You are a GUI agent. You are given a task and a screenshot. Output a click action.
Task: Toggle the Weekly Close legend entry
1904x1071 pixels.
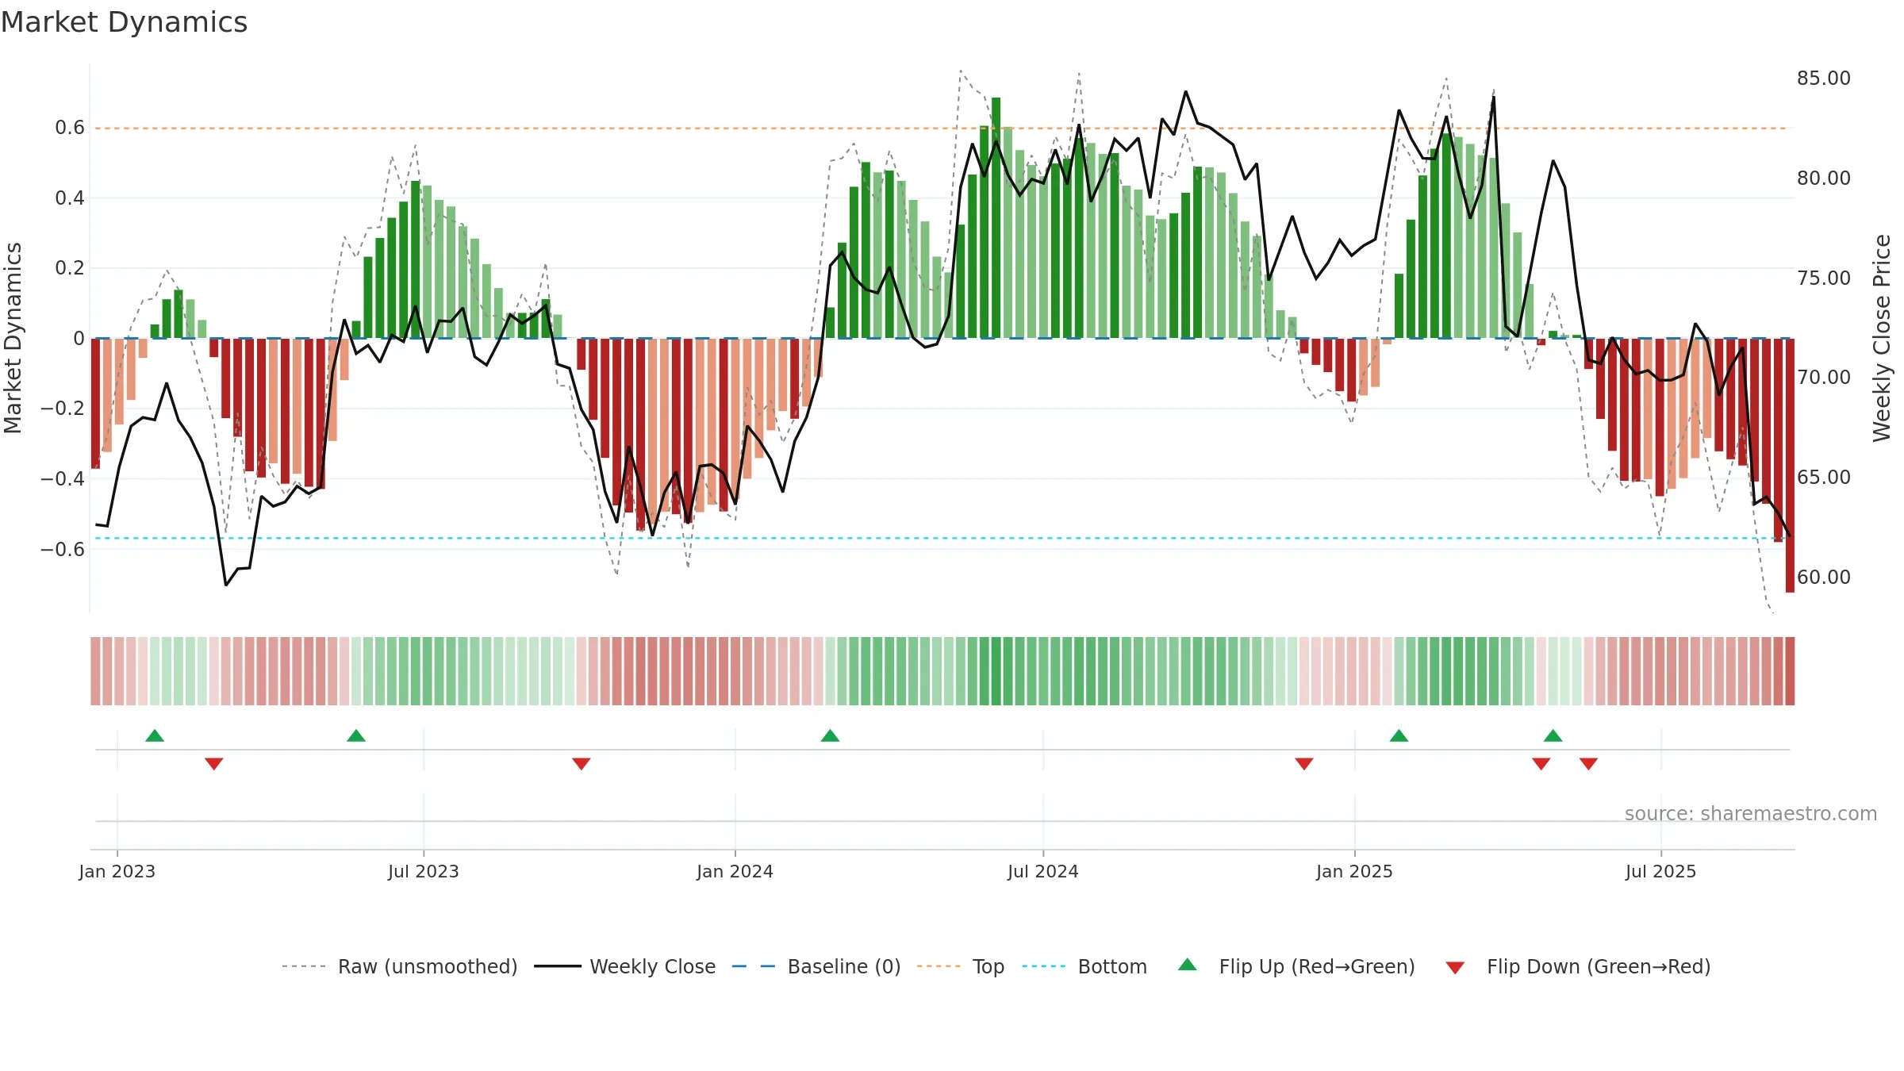click(625, 966)
